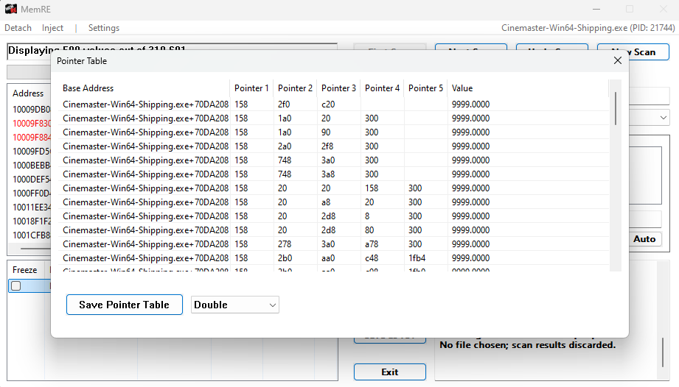Screen dimensions: 679x387
Task: Open the dropdown arrow beside the scan panel
Action: pos(664,118)
